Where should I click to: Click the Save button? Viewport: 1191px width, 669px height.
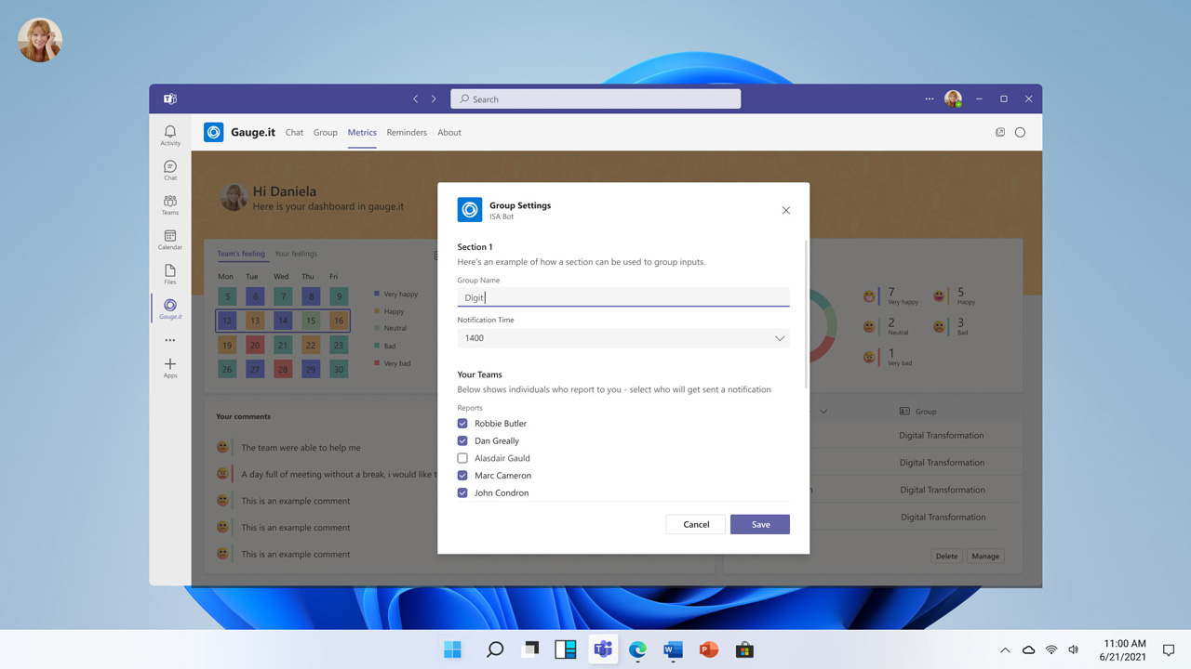tap(760, 524)
